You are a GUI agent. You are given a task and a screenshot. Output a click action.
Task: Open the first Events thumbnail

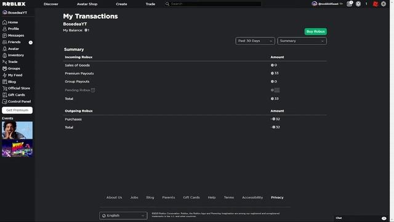(x=17, y=130)
